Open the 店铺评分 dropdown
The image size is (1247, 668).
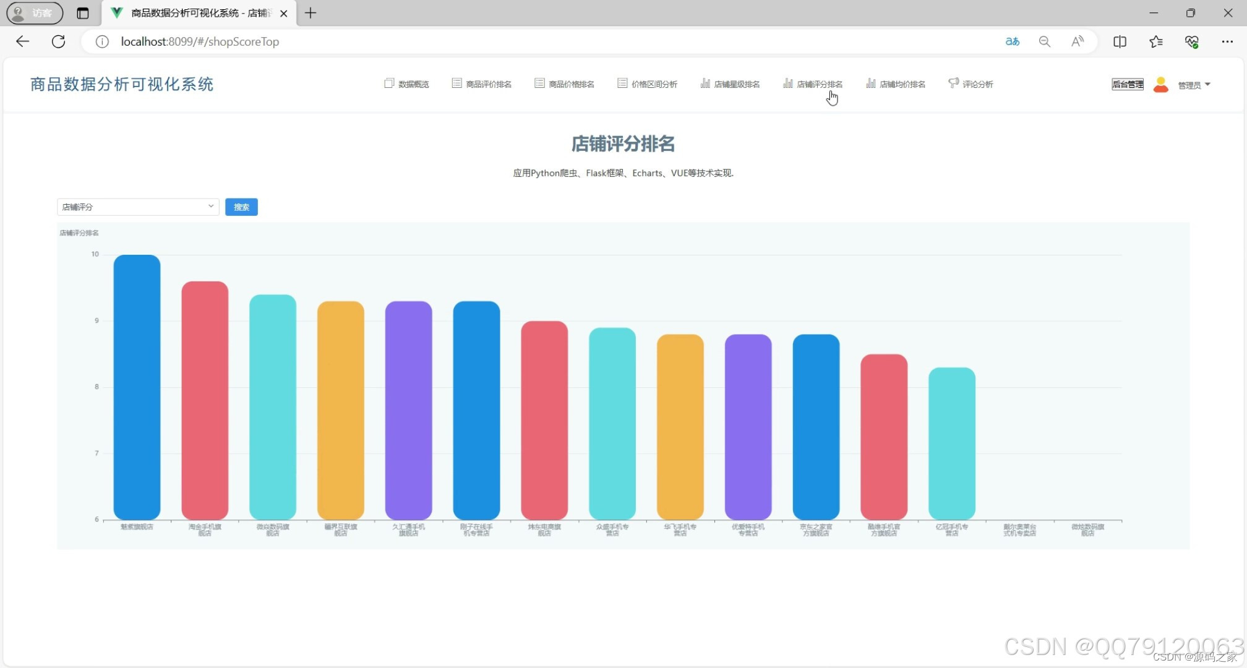tap(137, 207)
